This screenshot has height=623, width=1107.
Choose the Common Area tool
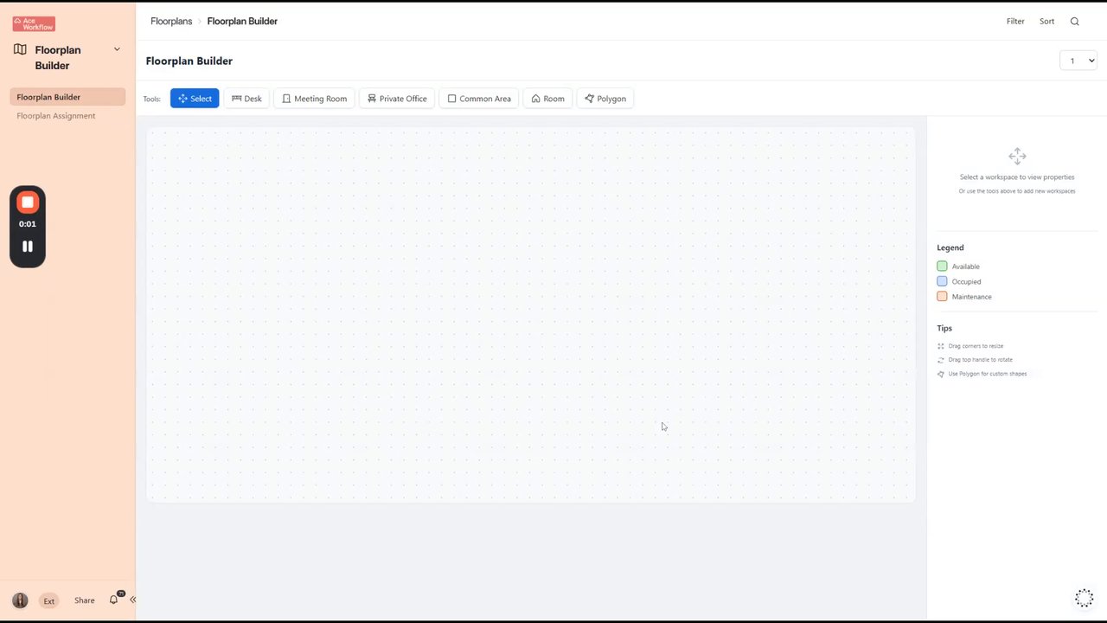pyautogui.click(x=479, y=99)
